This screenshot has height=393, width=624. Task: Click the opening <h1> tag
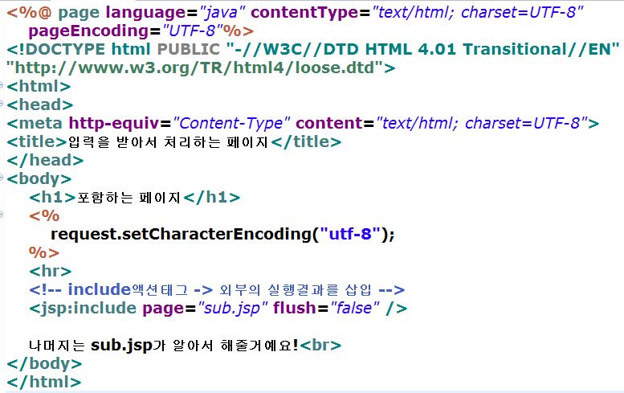pos(52,198)
